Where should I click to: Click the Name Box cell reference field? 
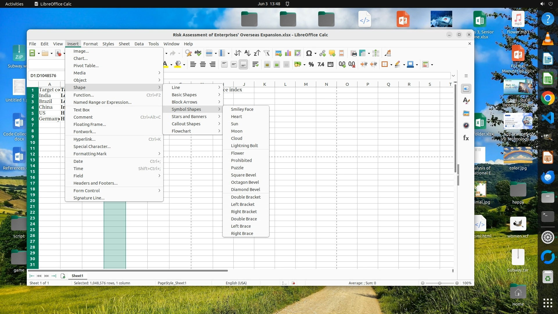[x=46, y=76]
